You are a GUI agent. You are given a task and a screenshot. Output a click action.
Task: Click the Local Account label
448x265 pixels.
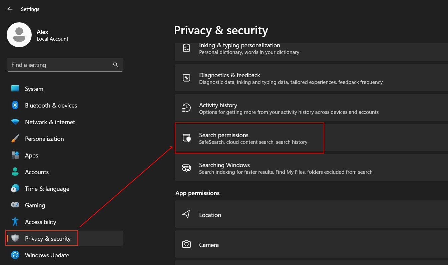click(x=52, y=39)
